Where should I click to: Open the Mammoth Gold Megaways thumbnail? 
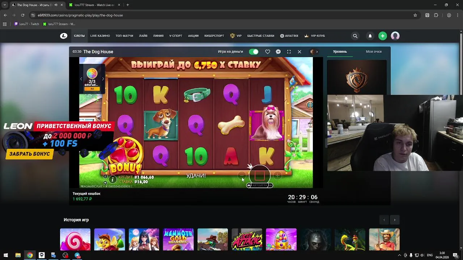click(178, 239)
